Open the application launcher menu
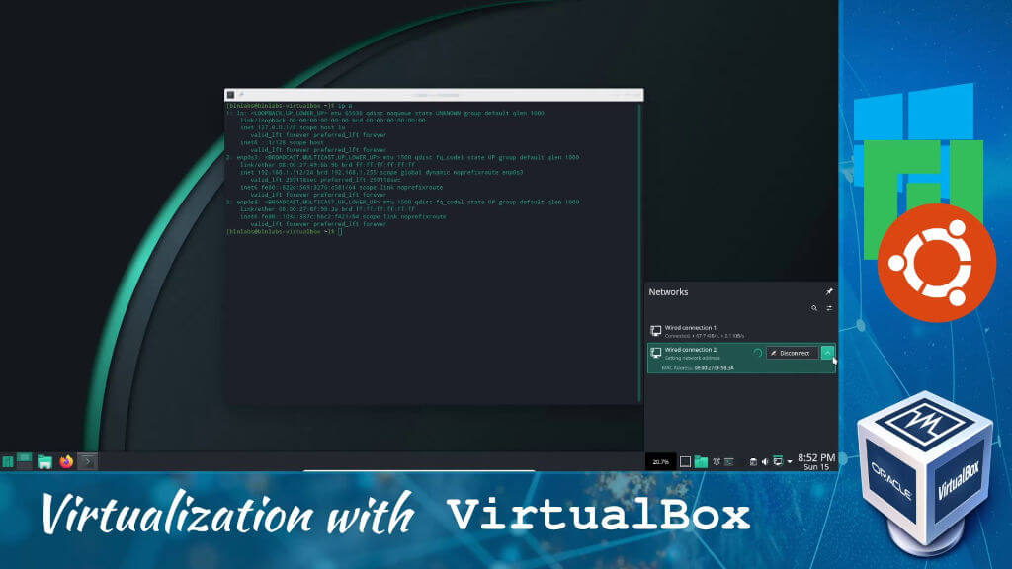 coord(9,460)
